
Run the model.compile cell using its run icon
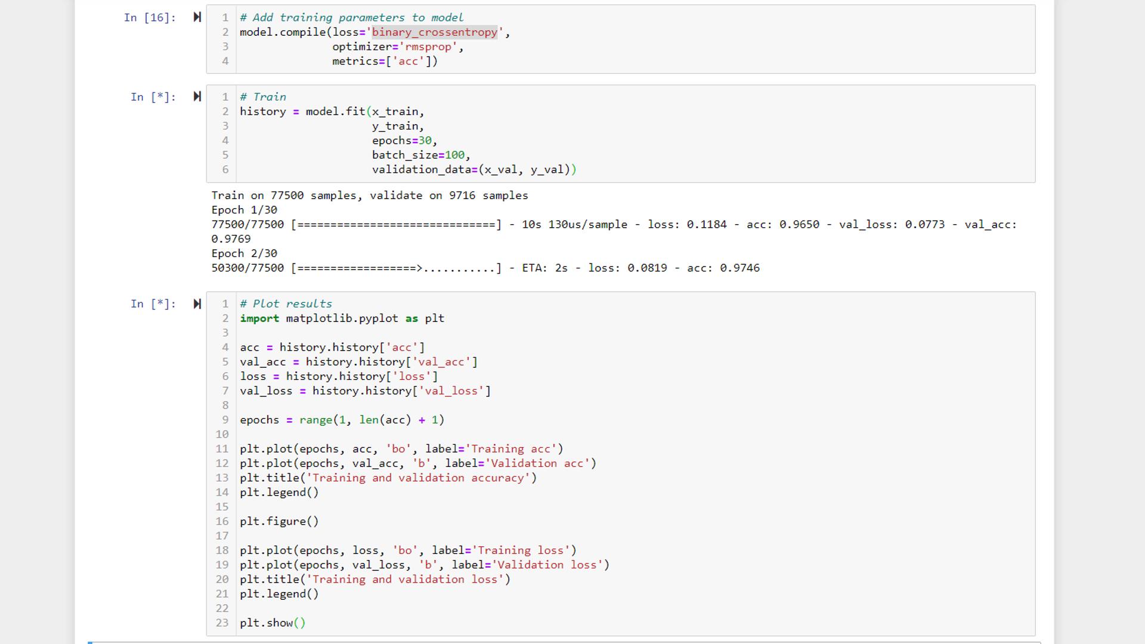[x=197, y=17]
